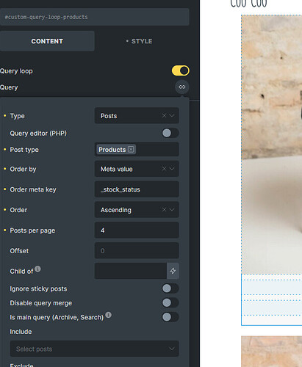
Task: Clear the Ascending order selection
Action: [164, 209]
